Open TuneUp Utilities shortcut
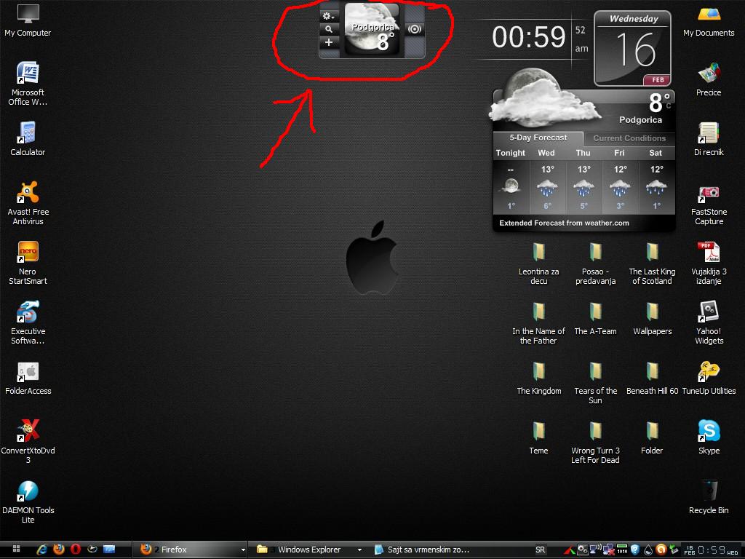745x559 pixels. [709, 378]
